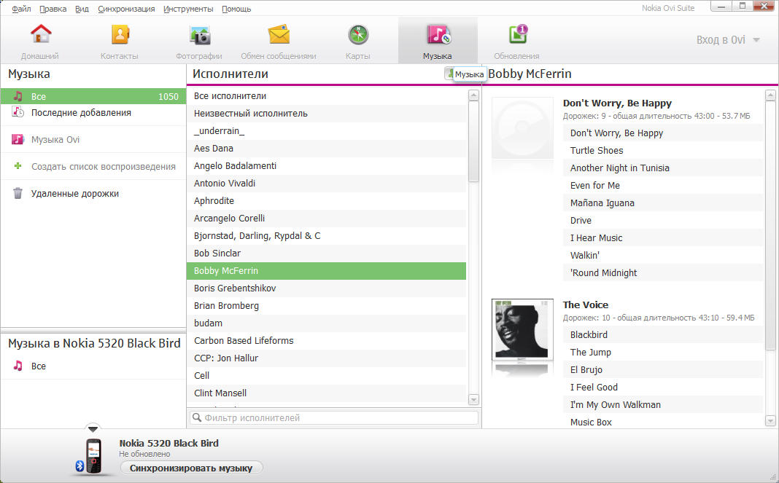Click the trash icon for deleted tracks
This screenshot has width=779, height=483.
(18, 193)
